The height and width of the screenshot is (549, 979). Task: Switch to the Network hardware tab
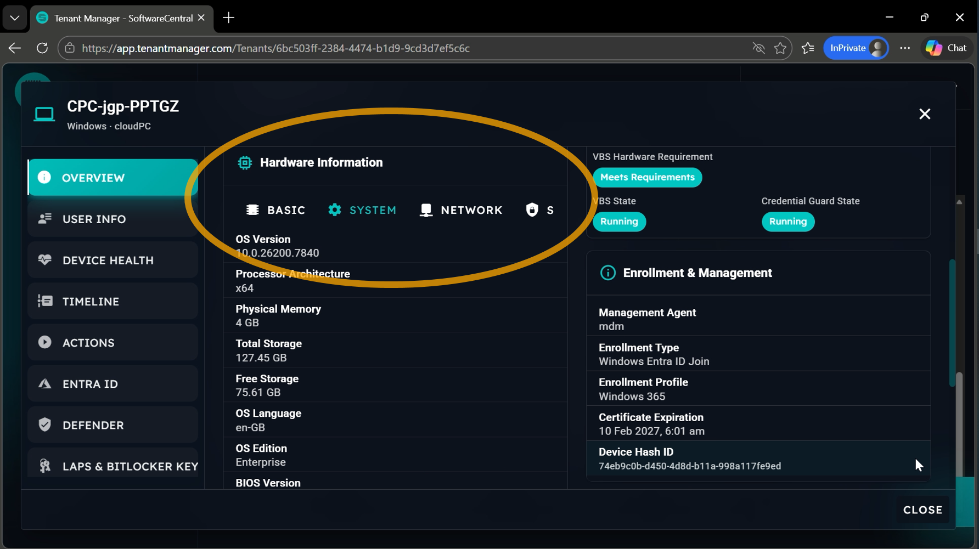[x=461, y=210]
